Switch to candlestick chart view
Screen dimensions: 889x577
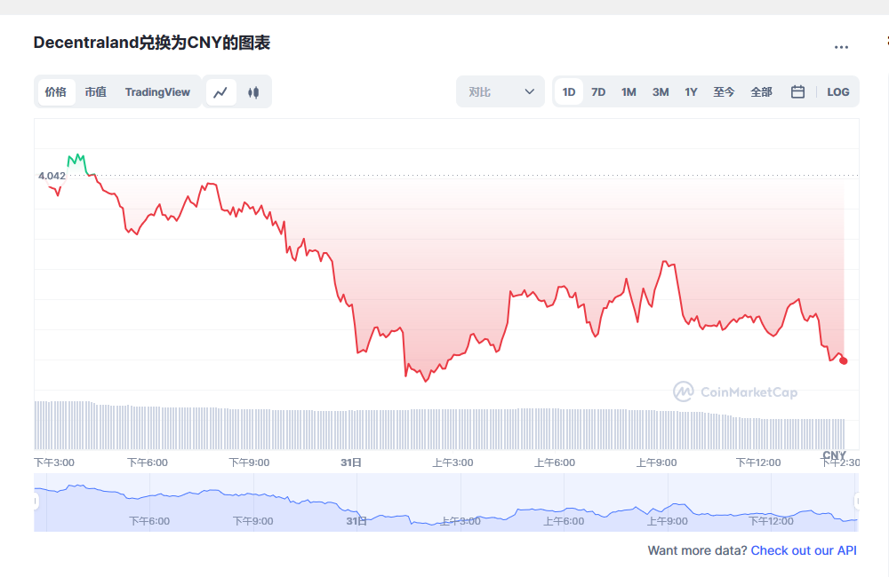(252, 91)
